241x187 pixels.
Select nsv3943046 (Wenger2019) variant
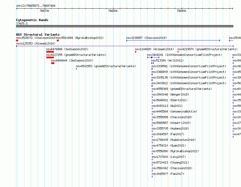pos(170,94)
